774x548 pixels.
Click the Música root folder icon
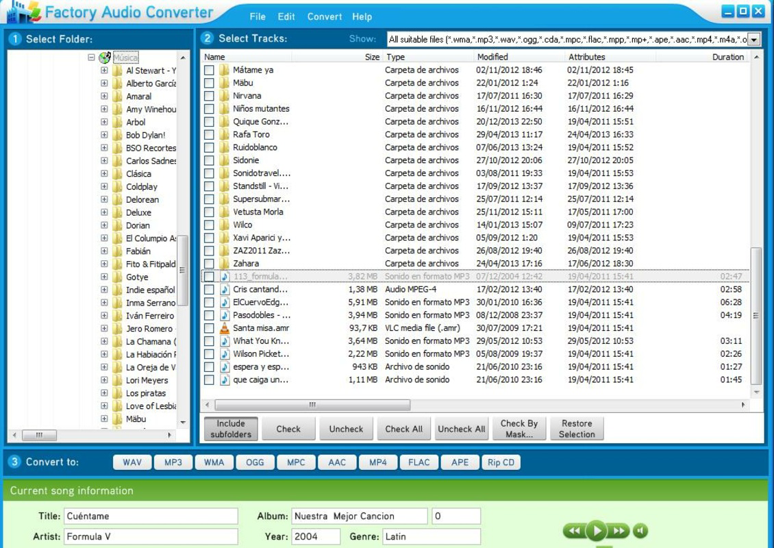tap(105, 58)
